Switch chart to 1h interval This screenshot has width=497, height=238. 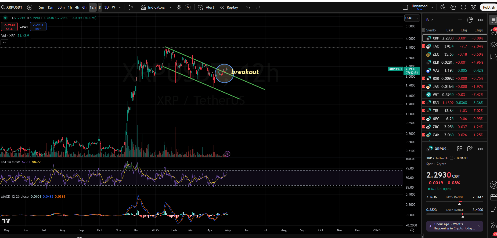coord(70,7)
